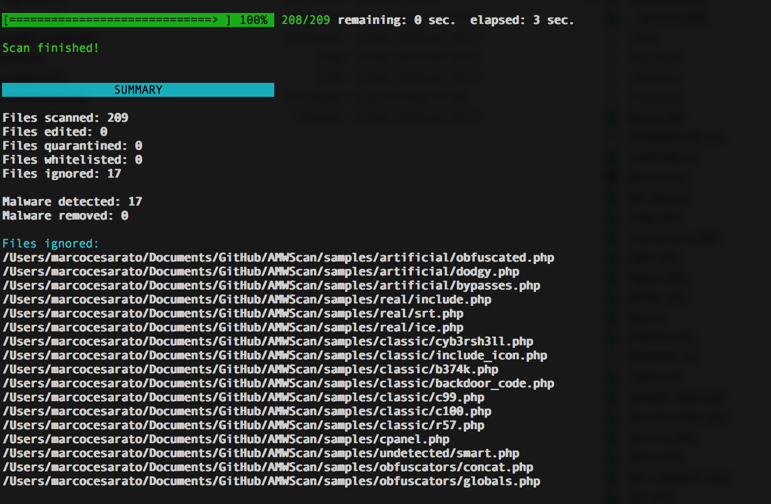The width and height of the screenshot is (771, 504).
Task: Click the classic/c99.php path
Action: point(243,397)
